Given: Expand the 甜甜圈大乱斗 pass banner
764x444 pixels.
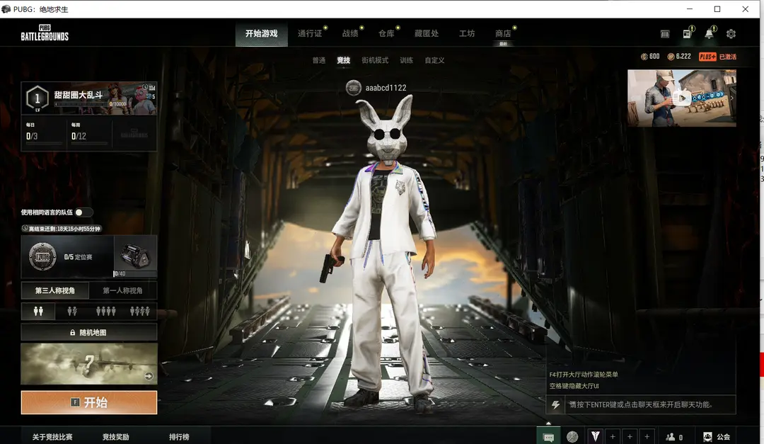Looking at the screenshot, I should [x=89, y=98].
